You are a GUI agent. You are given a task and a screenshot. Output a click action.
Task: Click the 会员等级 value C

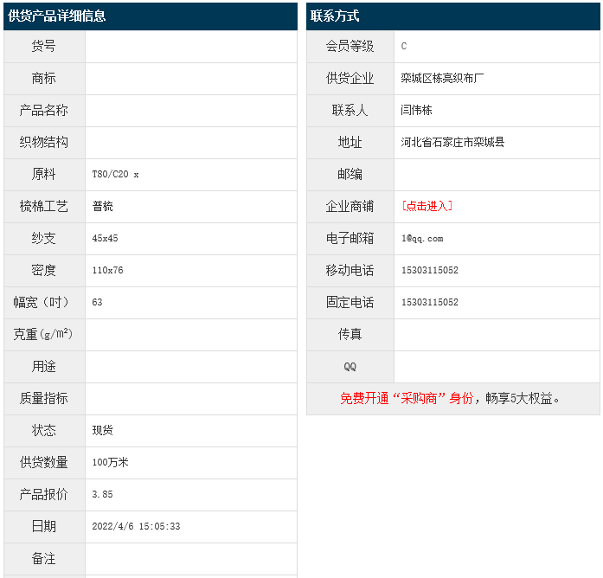[x=404, y=46]
